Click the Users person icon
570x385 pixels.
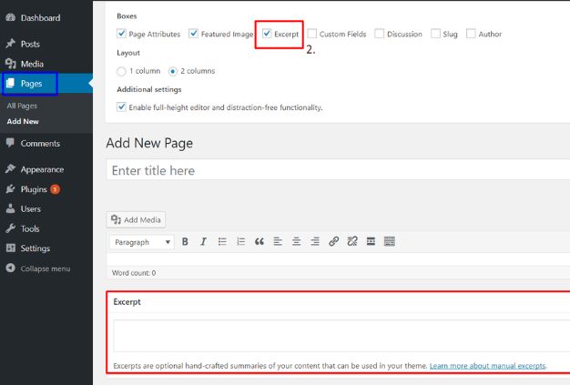pyautogui.click(x=11, y=208)
